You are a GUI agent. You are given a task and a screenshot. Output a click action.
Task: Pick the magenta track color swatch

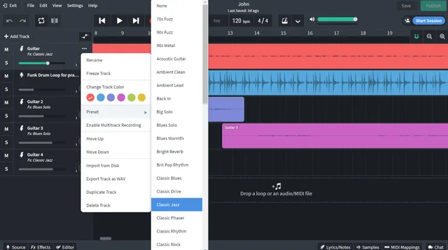click(121, 97)
